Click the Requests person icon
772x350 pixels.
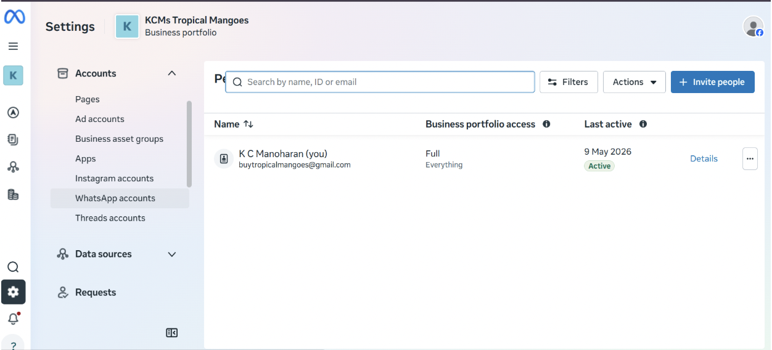pyautogui.click(x=62, y=293)
